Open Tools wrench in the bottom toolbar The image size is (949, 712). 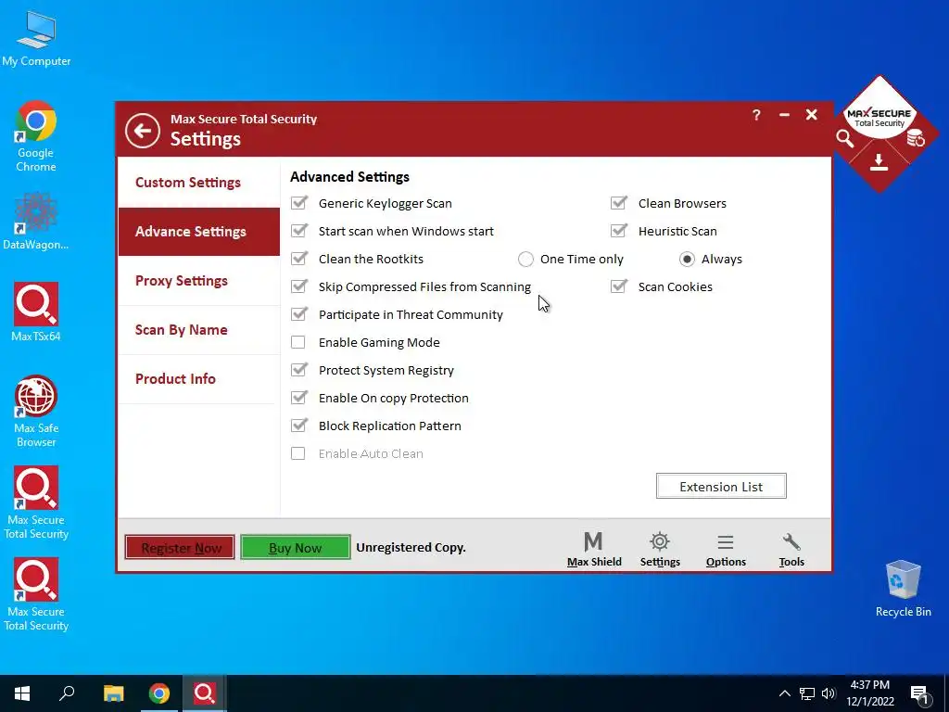tap(791, 549)
